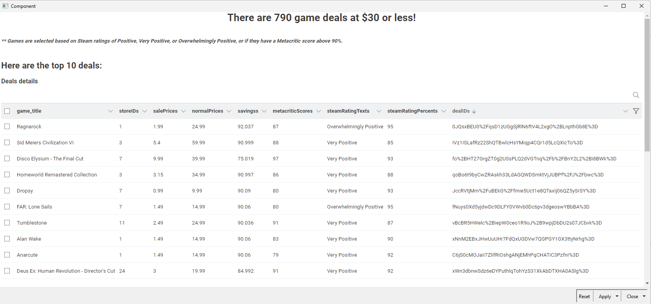
Task: Sort by the normalPrices column header
Action: point(208,111)
